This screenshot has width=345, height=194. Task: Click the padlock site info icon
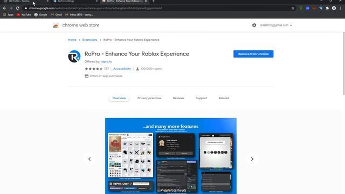click(26, 8)
